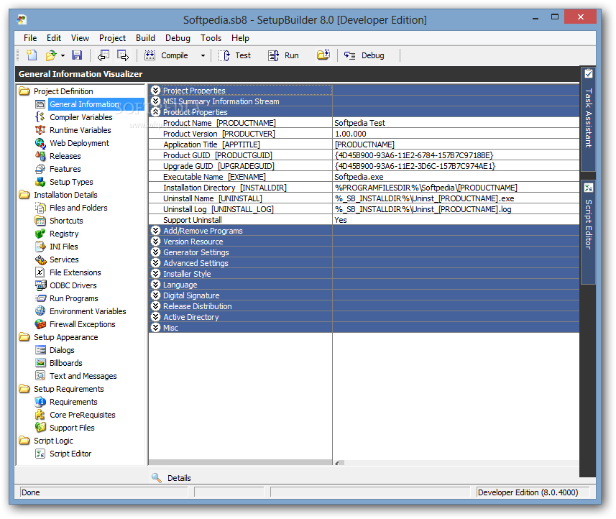
Task: Open Files and Folders icon
Action: click(40, 208)
